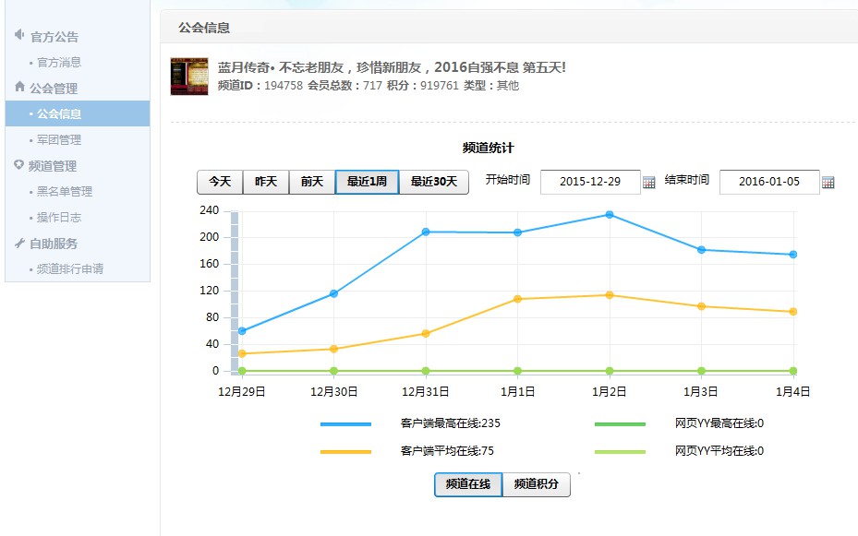Open the end date calendar icon
The width and height of the screenshot is (858, 536).
[828, 182]
